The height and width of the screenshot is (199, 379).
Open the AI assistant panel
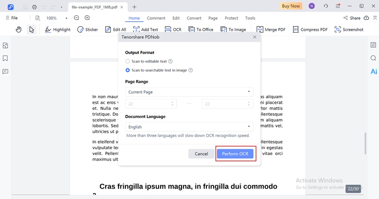pos(373,72)
